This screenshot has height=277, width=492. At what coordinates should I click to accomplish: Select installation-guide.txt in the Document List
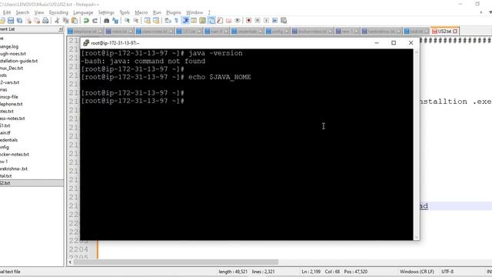(18, 61)
